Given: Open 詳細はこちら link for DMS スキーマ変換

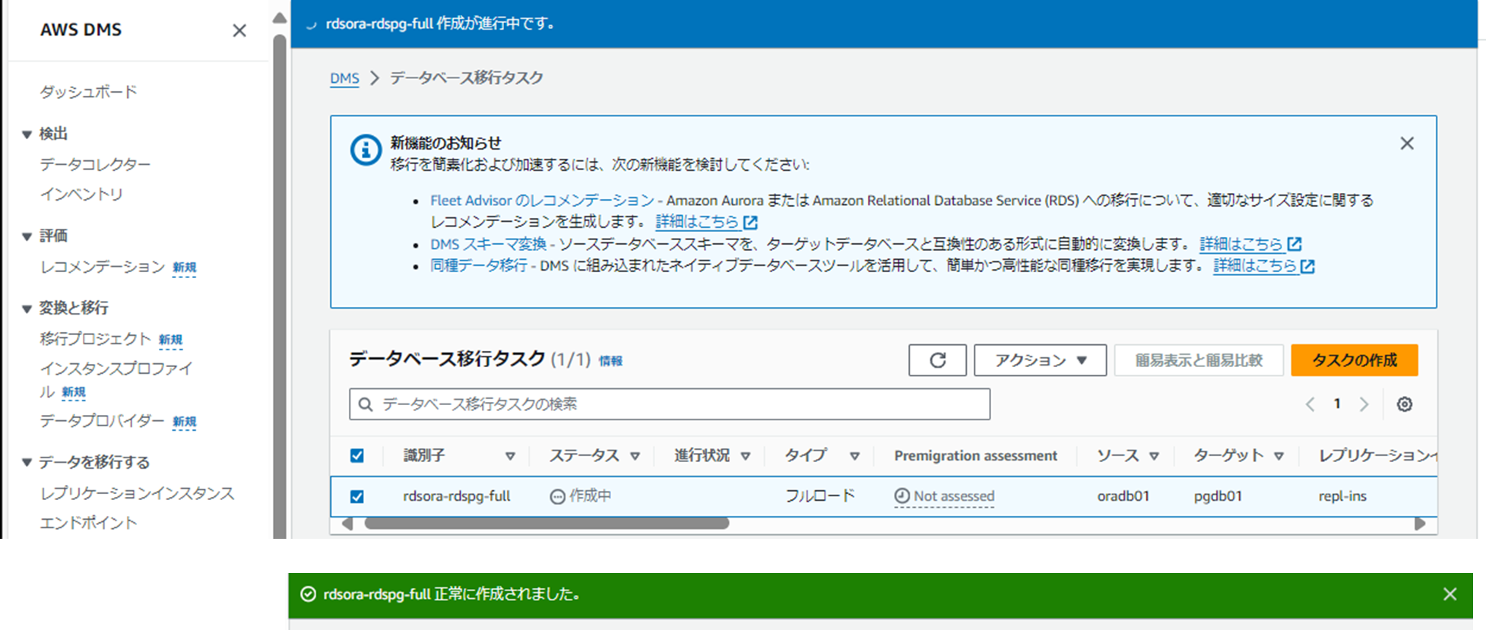Looking at the screenshot, I should coord(1250,244).
